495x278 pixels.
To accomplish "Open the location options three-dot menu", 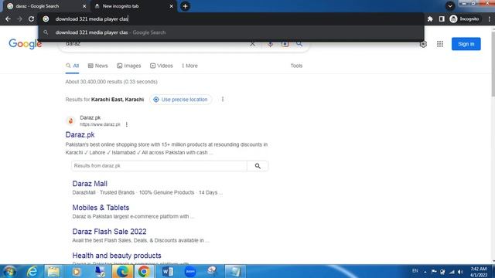I will 223,100.
